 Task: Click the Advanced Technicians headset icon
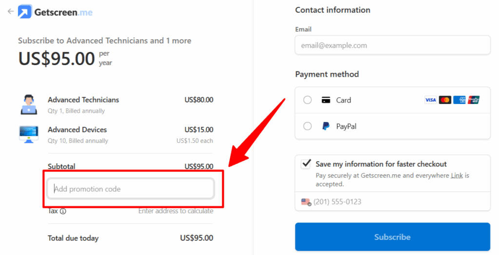29,104
